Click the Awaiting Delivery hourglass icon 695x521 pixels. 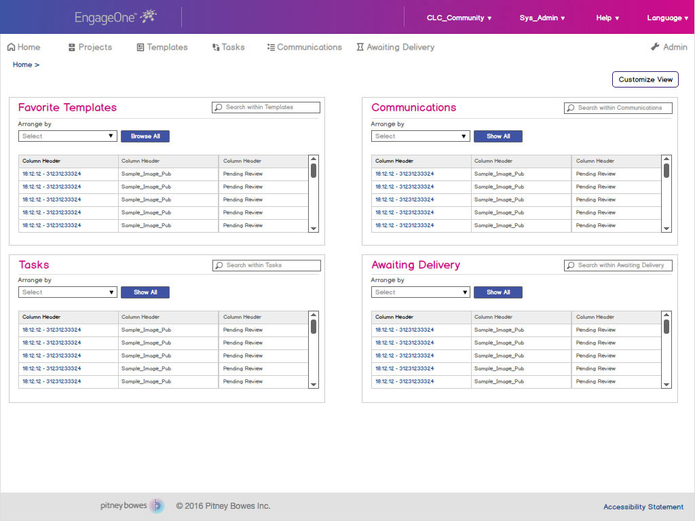click(x=360, y=47)
